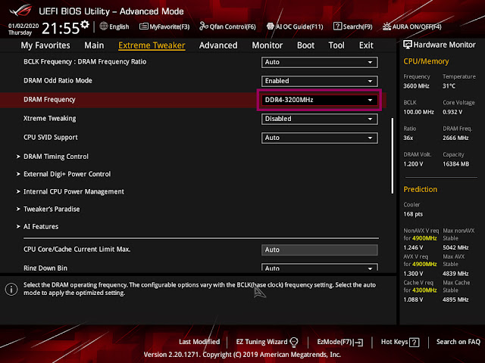This screenshot has height=363, width=485.
Task: Click the ROG logo icon
Action: point(20,11)
